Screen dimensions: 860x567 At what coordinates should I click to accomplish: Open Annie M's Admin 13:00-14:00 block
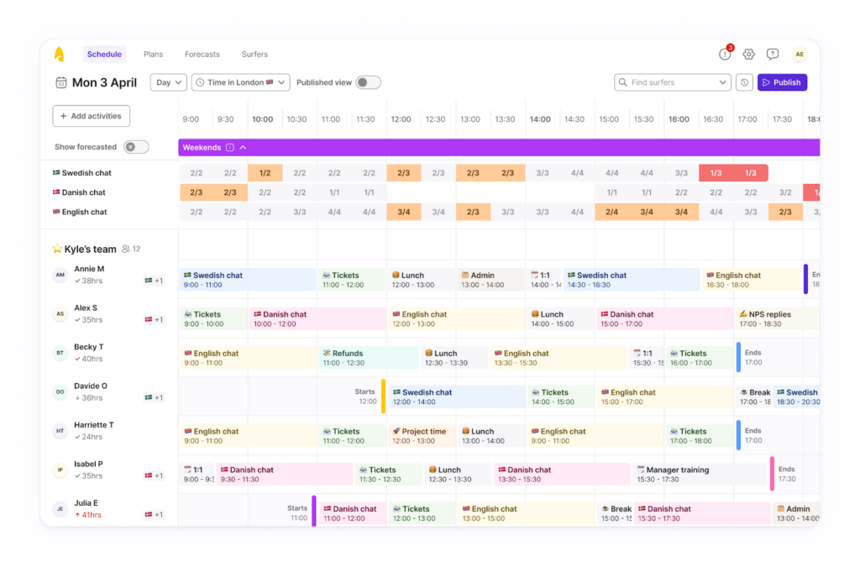tap(490, 280)
